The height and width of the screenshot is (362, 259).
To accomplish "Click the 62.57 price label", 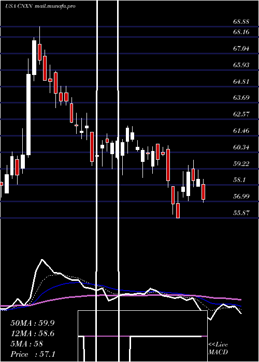I will [241, 114].
